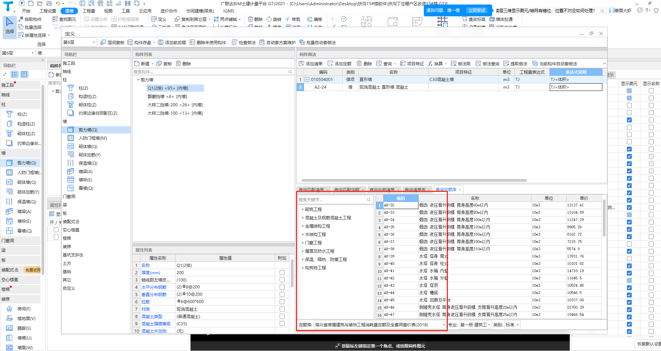Click the 修剪 ribbon tool

click(x=293, y=19)
